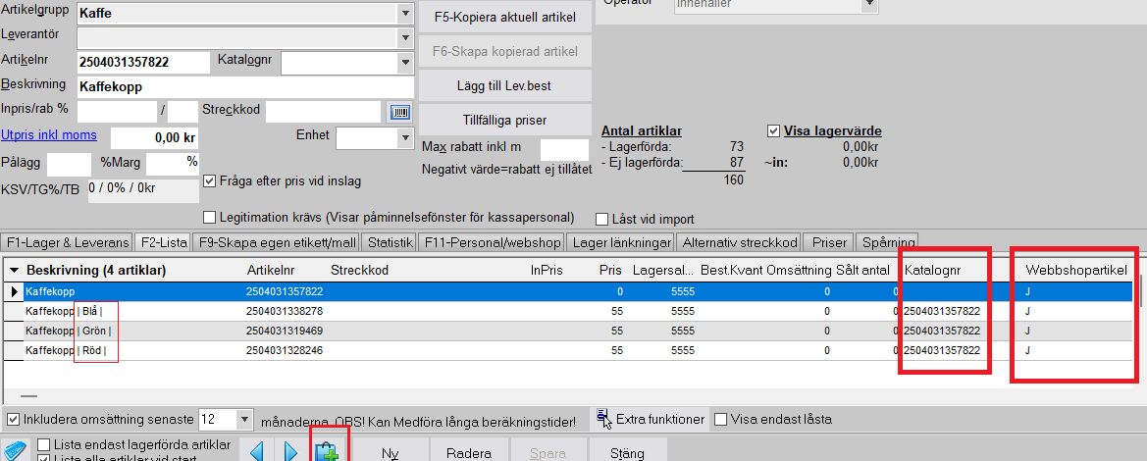1147x461 pixels.
Task: Expand the Leverantör dropdown list
Action: (404, 37)
